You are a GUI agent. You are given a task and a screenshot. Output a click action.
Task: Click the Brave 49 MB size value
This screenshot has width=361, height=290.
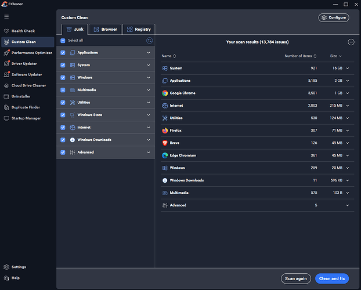[x=337, y=143]
